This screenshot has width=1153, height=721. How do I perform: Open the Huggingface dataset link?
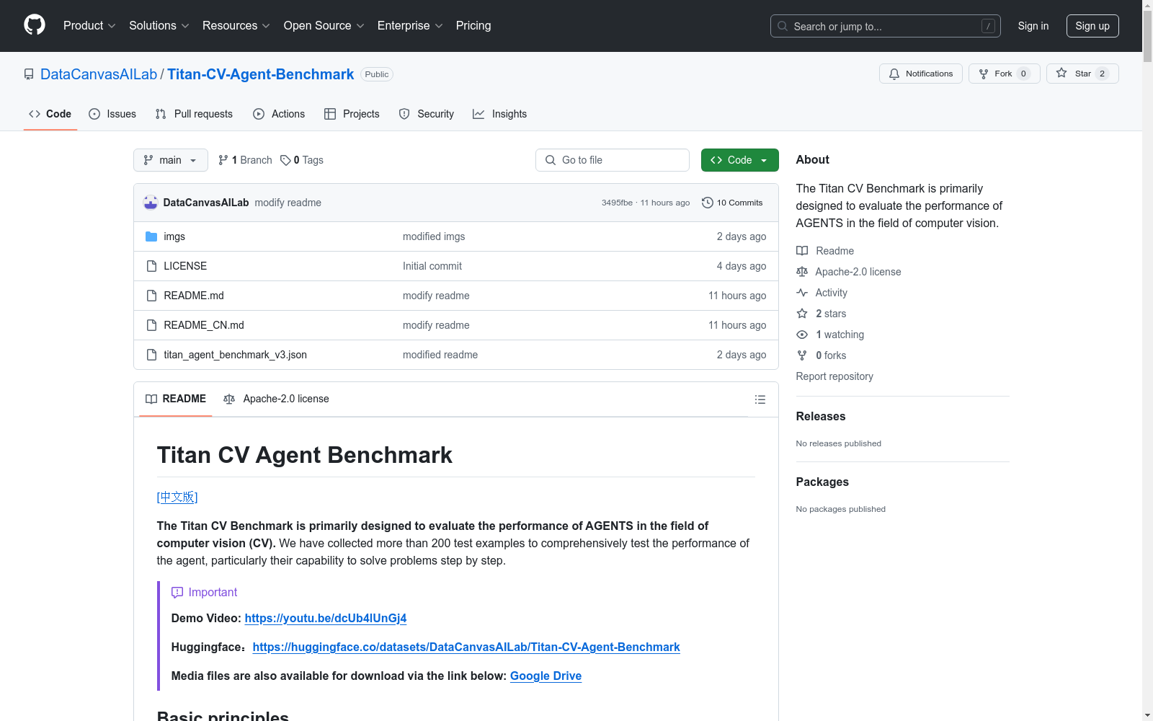point(466,647)
